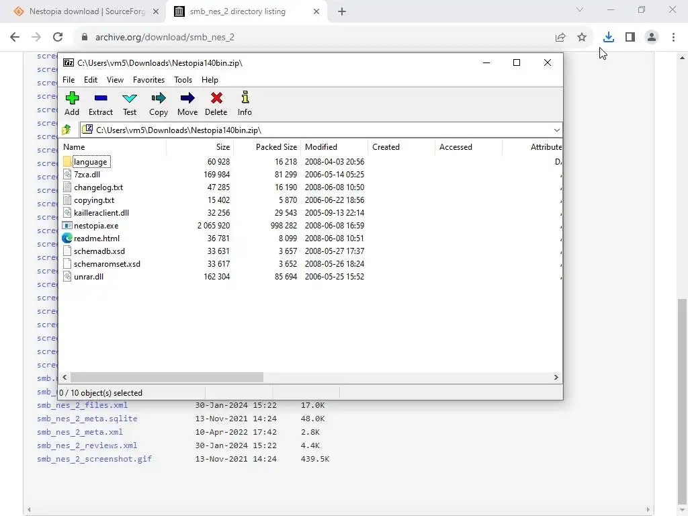Click right arrow of 7-Zip horizontal scrollbar

(556, 378)
